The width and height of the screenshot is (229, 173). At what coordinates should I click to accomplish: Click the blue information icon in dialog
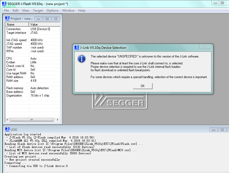point(82,59)
